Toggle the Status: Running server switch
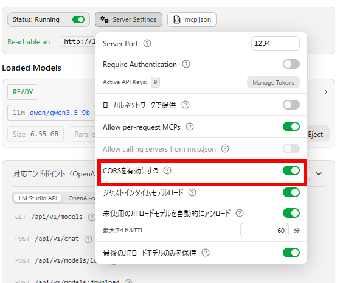340x283 pixels. [x=78, y=19]
